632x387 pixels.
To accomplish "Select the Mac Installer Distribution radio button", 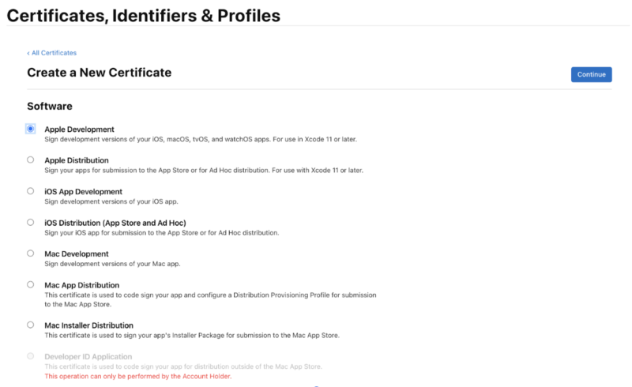I will tap(31, 325).
